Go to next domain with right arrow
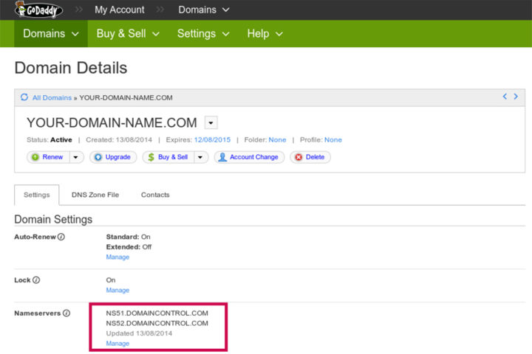This screenshot has width=532, height=354. click(x=516, y=97)
